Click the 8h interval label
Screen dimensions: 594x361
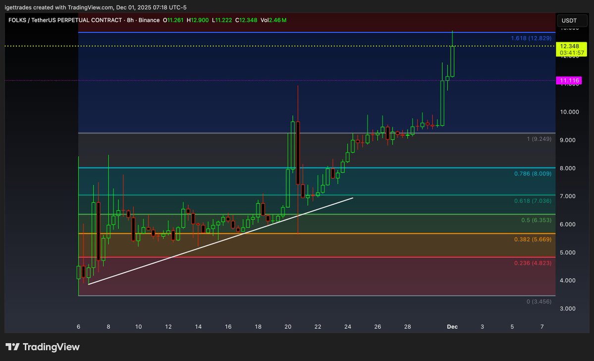tap(130, 20)
